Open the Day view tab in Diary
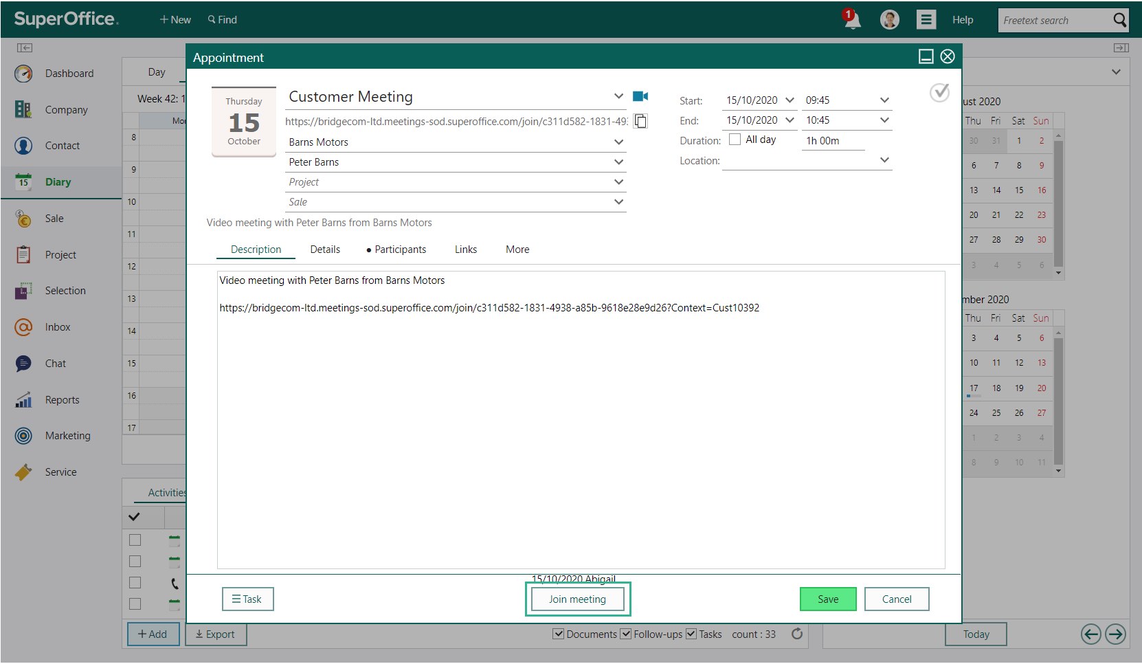This screenshot has width=1142, height=664. (x=157, y=72)
